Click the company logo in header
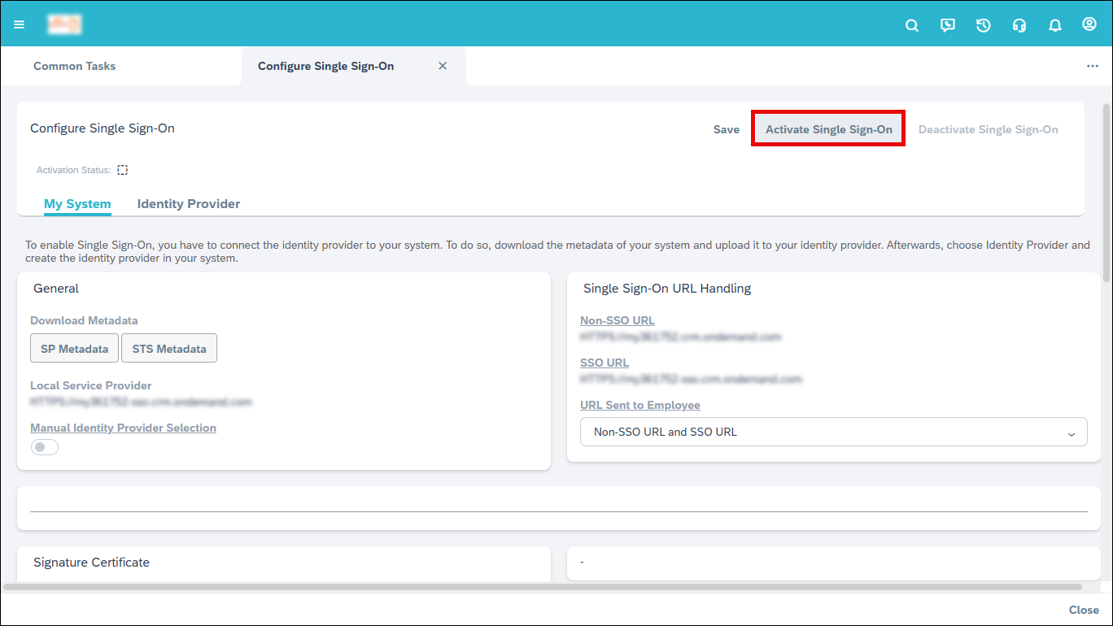The image size is (1113, 626). (x=64, y=24)
